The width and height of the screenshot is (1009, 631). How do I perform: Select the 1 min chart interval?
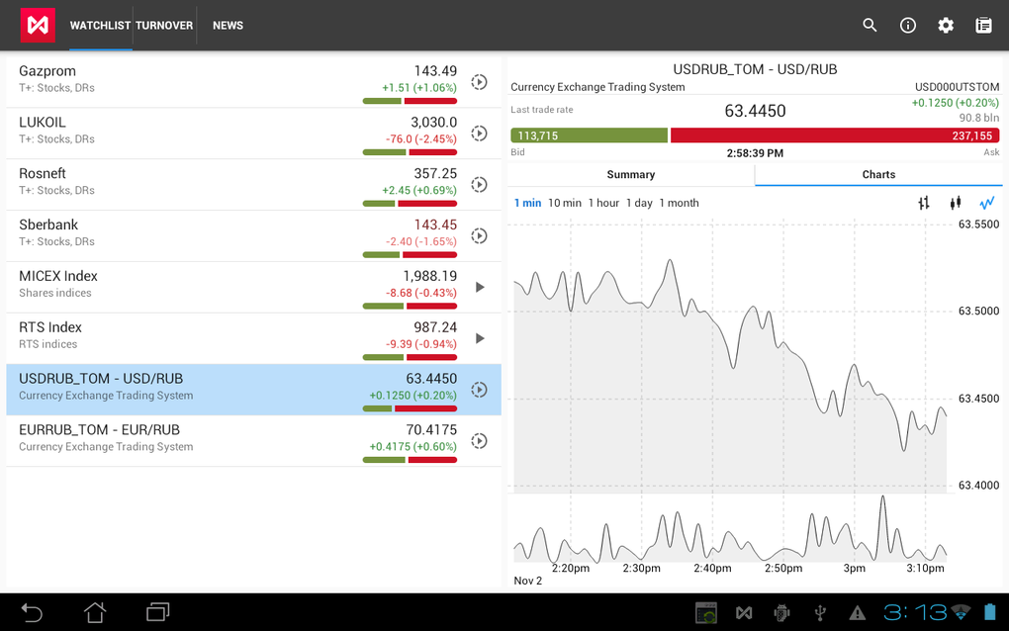(x=527, y=204)
